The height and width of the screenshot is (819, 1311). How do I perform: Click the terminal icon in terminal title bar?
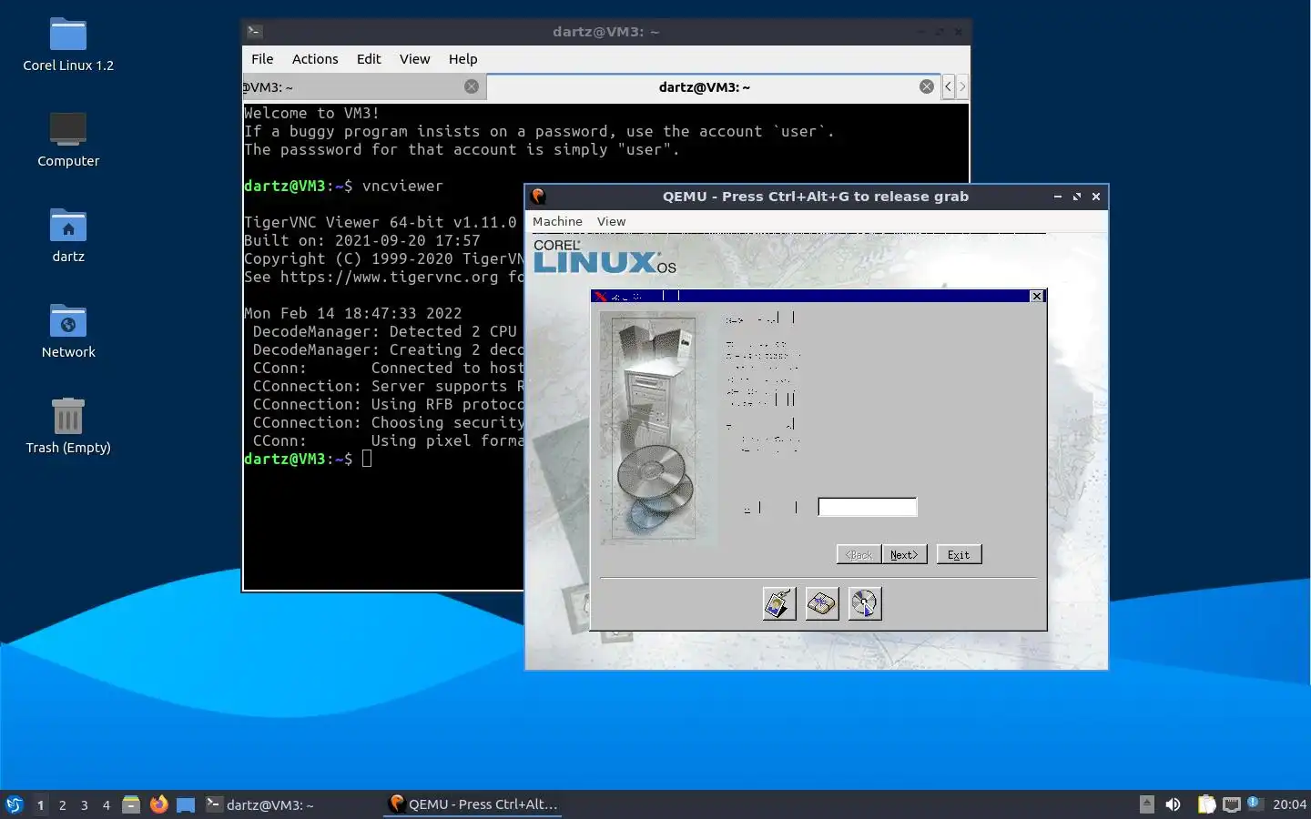pos(255,31)
